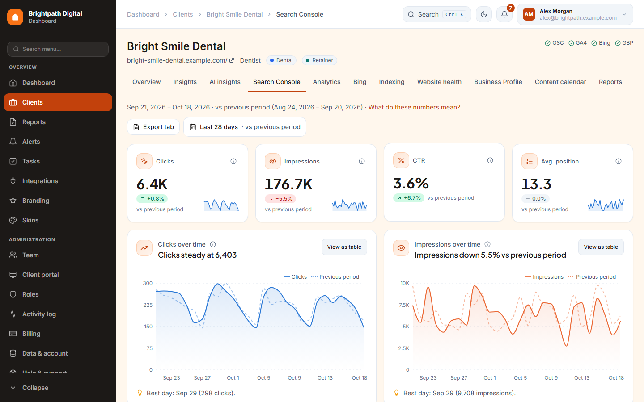This screenshot has height=402, width=644.
Task: View Clicks over time as table
Action: (x=344, y=247)
